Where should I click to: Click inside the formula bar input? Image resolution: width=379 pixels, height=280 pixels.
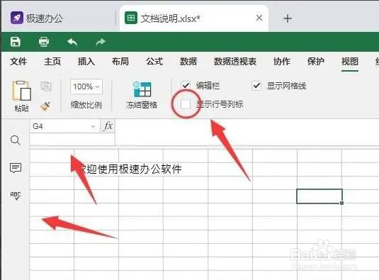click(247, 132)
